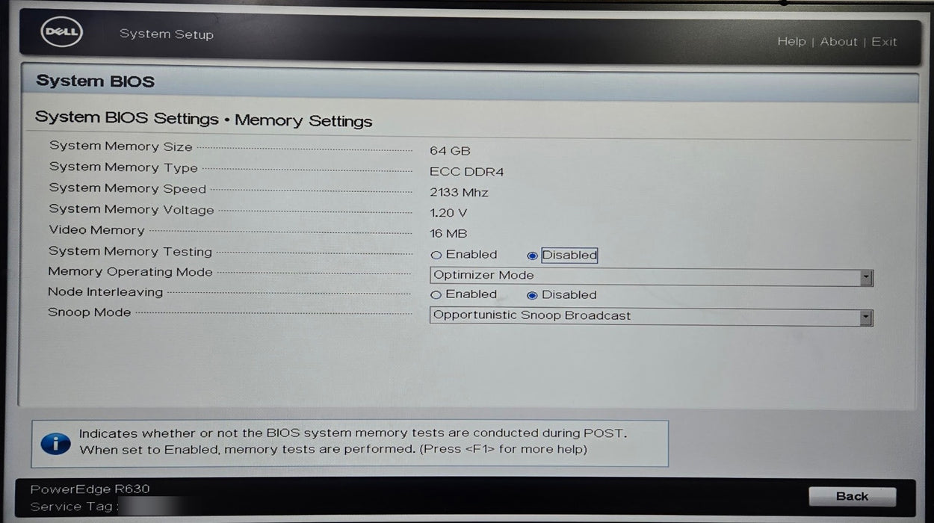Open the Help link in header
934x523 pixels.
(x=791, y=42)
